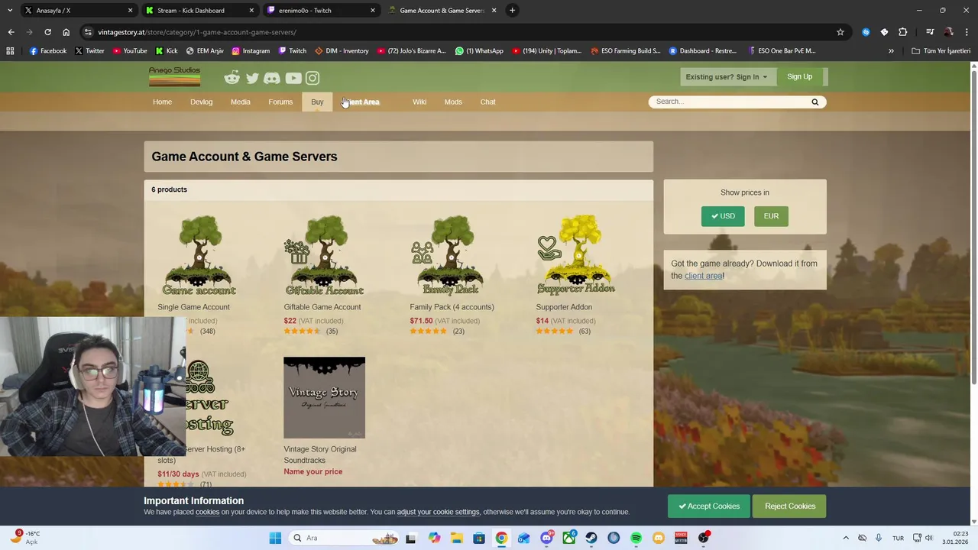Reload the page
This screenshot has height=550, width=978.
click(x=47, y=32)
